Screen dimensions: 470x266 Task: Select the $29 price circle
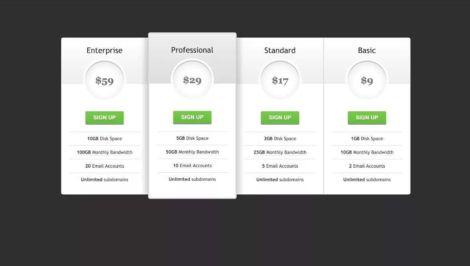tap(192, 80)
